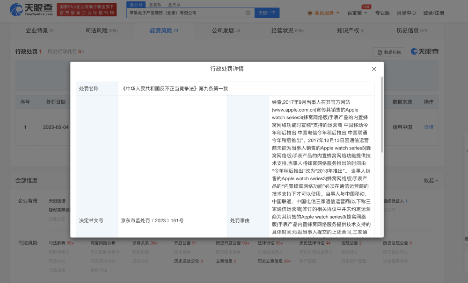Click the 天眼一下 search button
468x283 pixels.
(x=267, y=13)
